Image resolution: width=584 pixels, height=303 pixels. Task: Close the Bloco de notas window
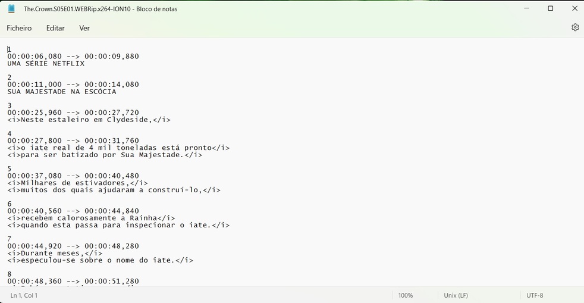pyautogui.click(x=574, y=8)
